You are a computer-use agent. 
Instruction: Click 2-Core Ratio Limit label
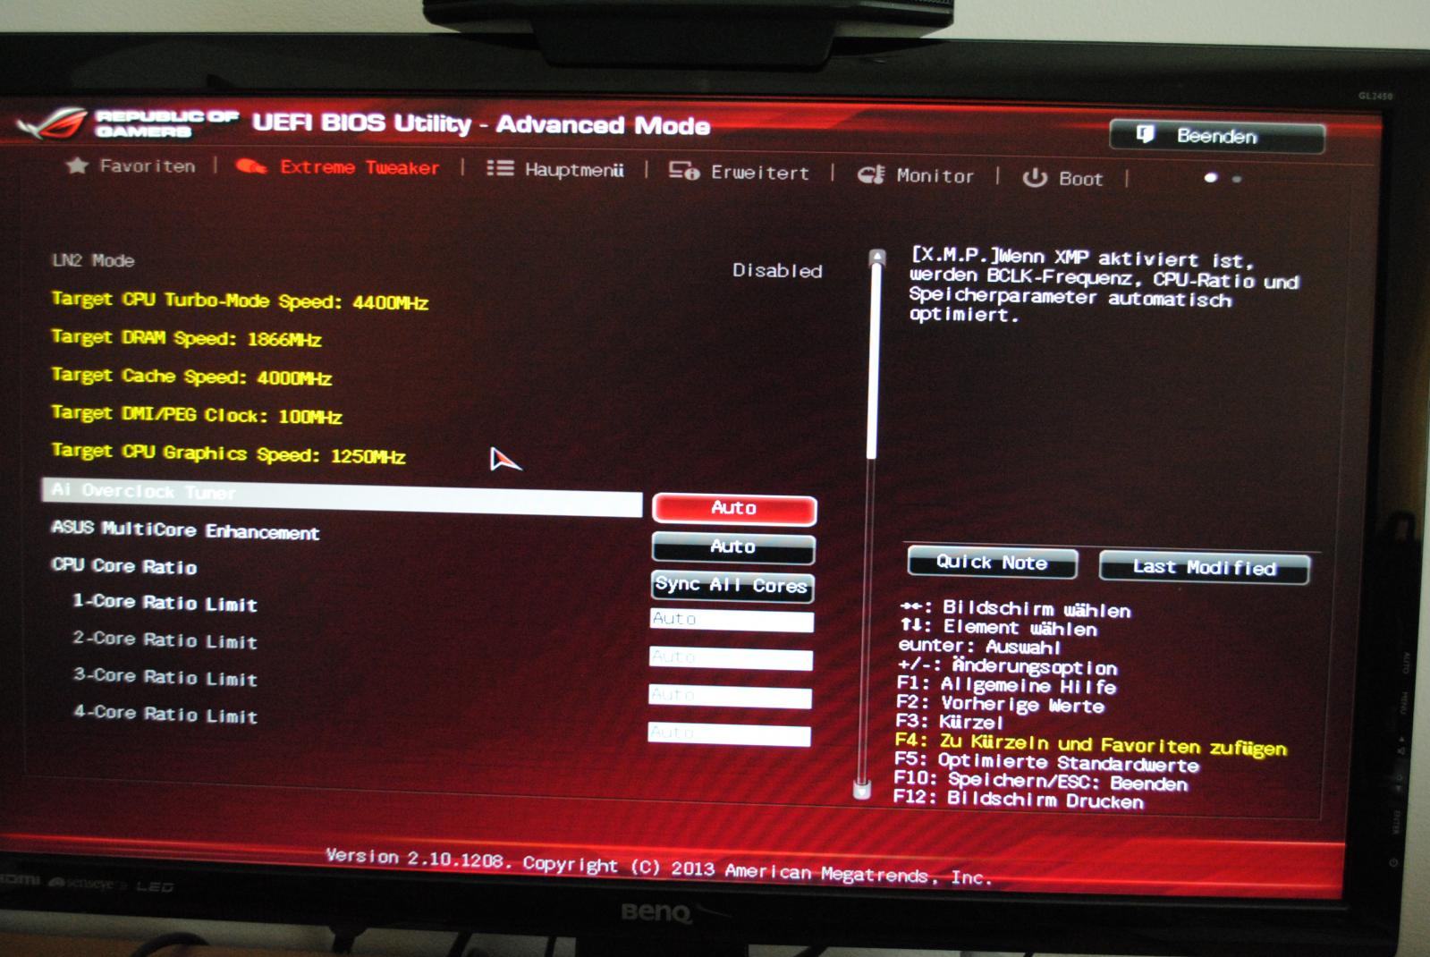(165, 640)
